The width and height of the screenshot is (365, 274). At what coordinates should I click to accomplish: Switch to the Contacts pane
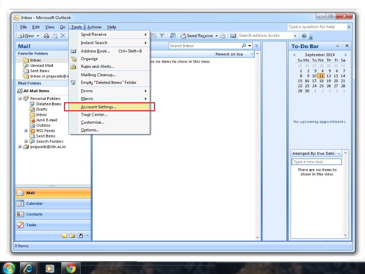coord(34,214)
